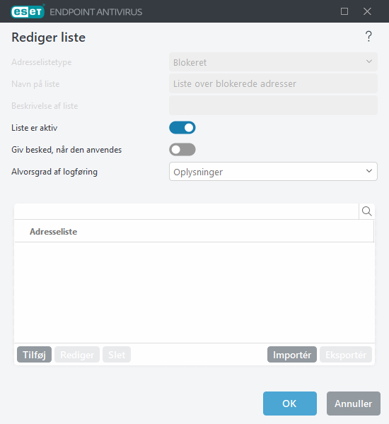Confirm with the OK button
The image size is (389, 424).
tap(290, 404)
